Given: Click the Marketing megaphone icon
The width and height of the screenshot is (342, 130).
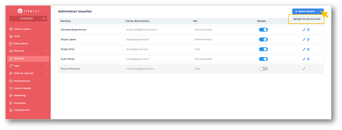Looking at the screenshot, I should 11,96.
